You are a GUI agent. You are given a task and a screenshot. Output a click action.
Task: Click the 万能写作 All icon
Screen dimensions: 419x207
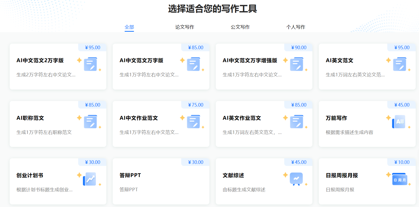coord(399,122)
